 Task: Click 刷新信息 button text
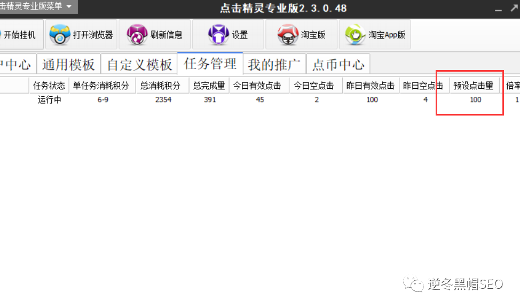pyautogui.click(x=167, y=35)
